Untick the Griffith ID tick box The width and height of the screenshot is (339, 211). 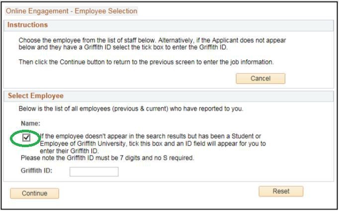coord(26,138)
